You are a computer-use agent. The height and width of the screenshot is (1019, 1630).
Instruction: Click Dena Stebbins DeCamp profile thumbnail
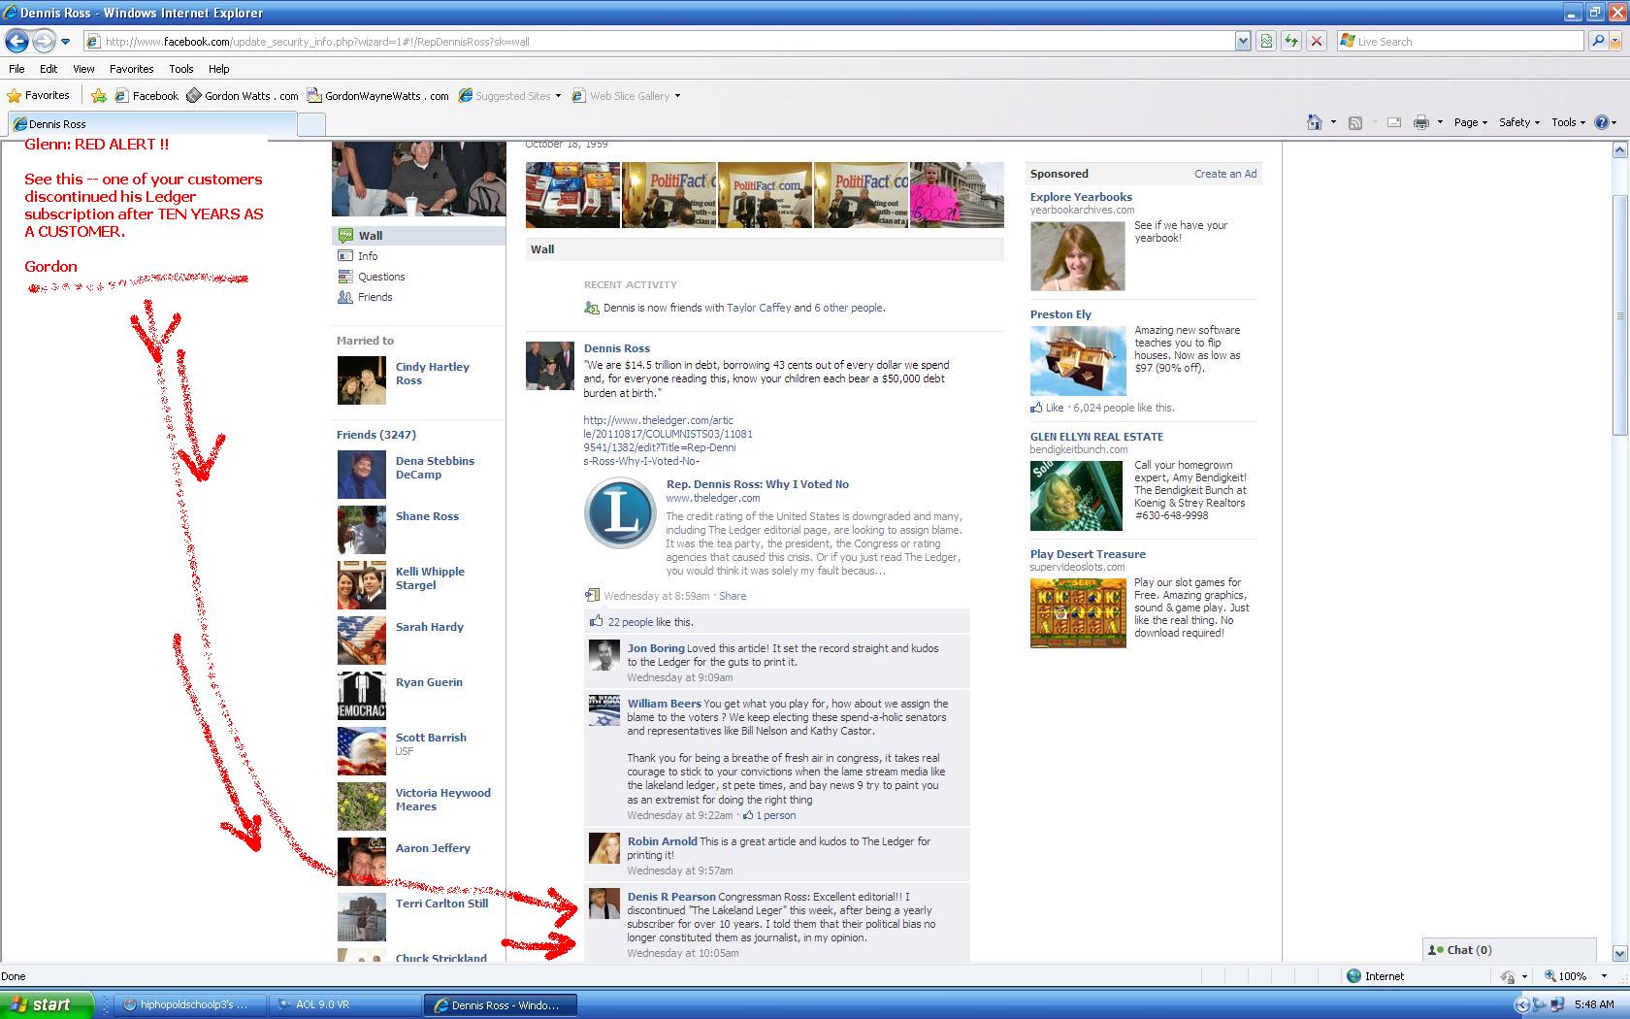pos(362,475)
